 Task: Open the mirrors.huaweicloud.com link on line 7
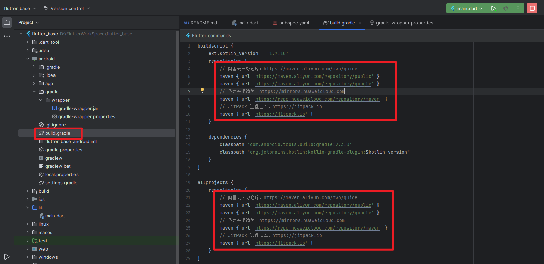(x=302, y=91)
